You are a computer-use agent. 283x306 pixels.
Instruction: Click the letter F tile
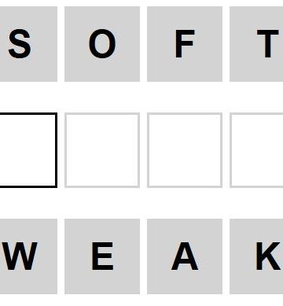tap(185, 44)
